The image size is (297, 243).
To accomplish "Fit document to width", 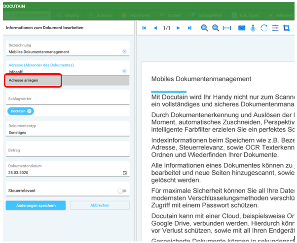I will (x=227, y=28).
